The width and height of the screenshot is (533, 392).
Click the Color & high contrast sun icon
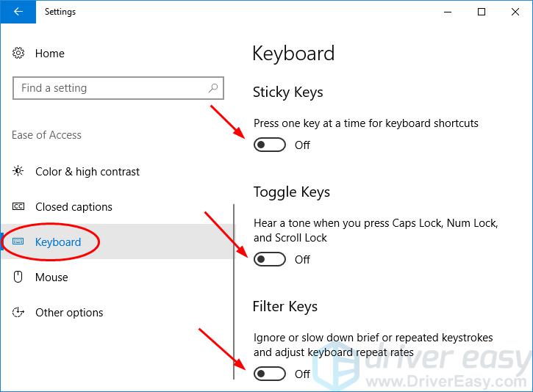(x=18, y=171)
